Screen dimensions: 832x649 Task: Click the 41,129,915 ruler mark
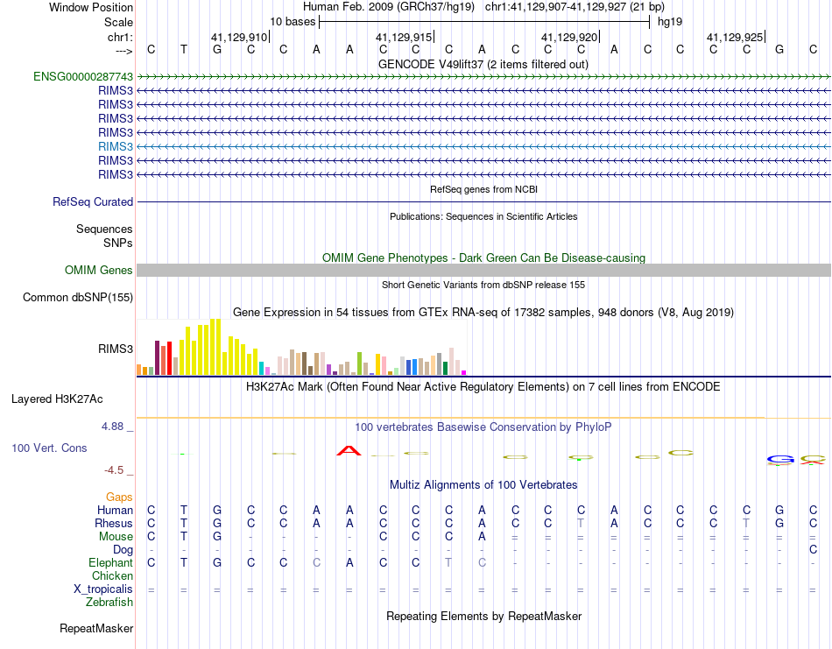(405, 37)
